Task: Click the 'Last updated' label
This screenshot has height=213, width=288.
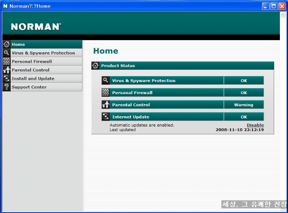Action: (x=122, y=130)
